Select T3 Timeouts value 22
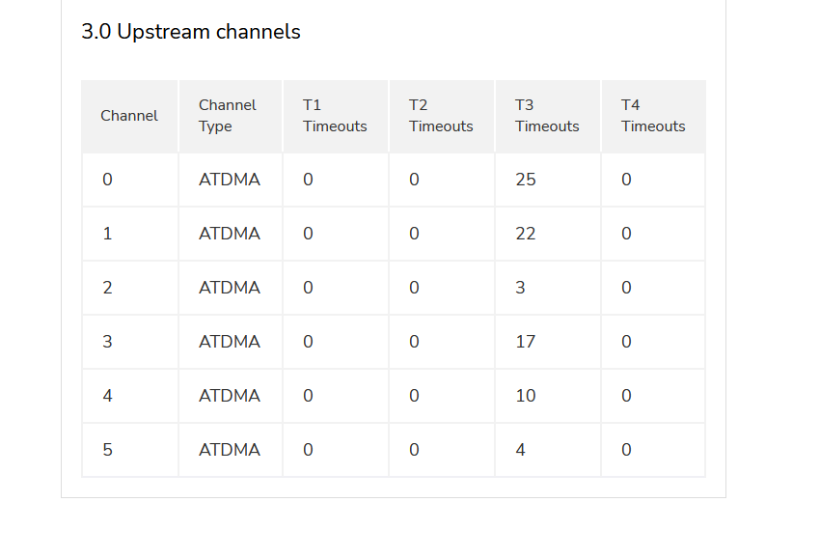This screenshot has width=820, height=558. point(526,234)
